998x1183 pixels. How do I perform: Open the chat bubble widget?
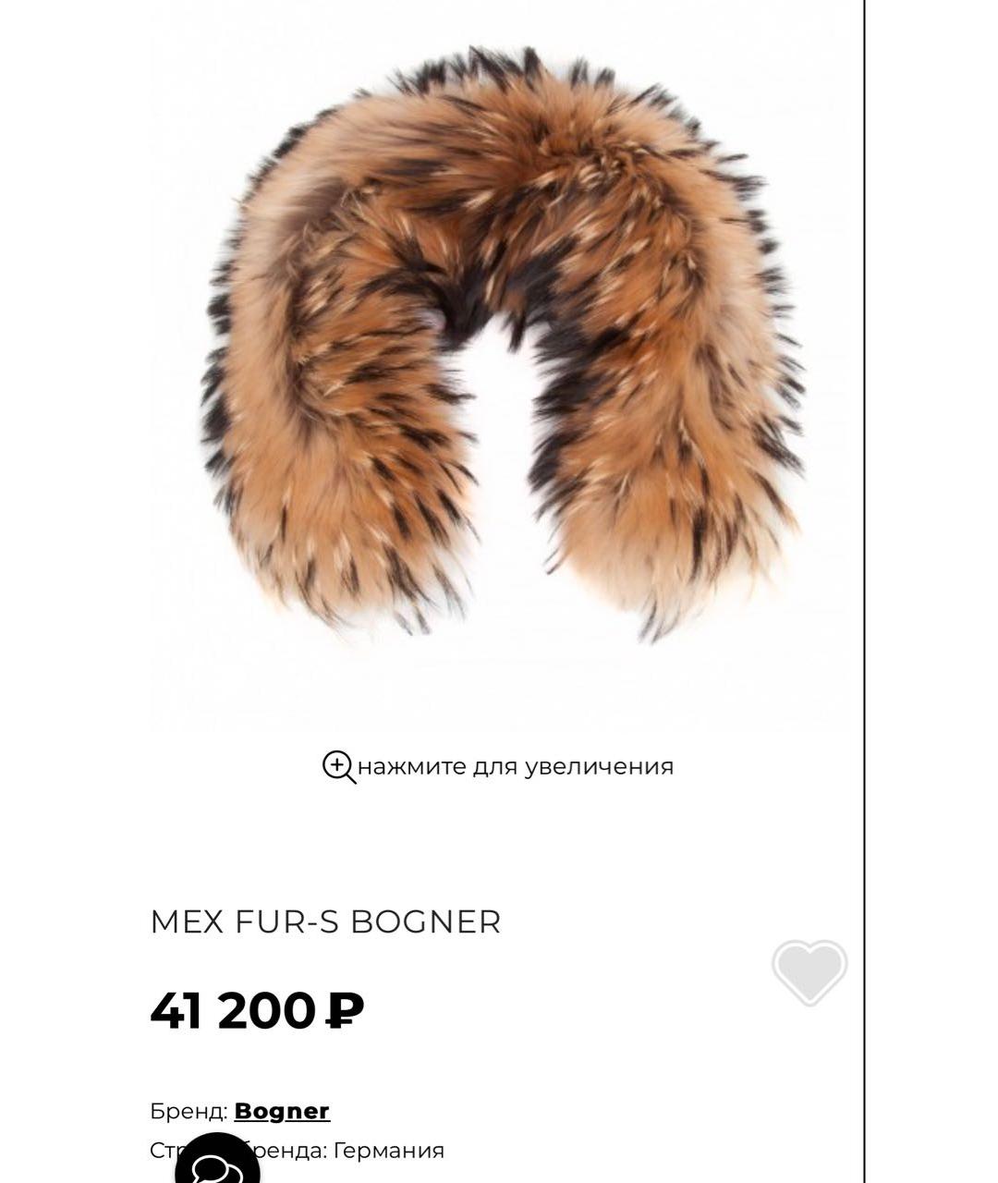[217, 1161]
